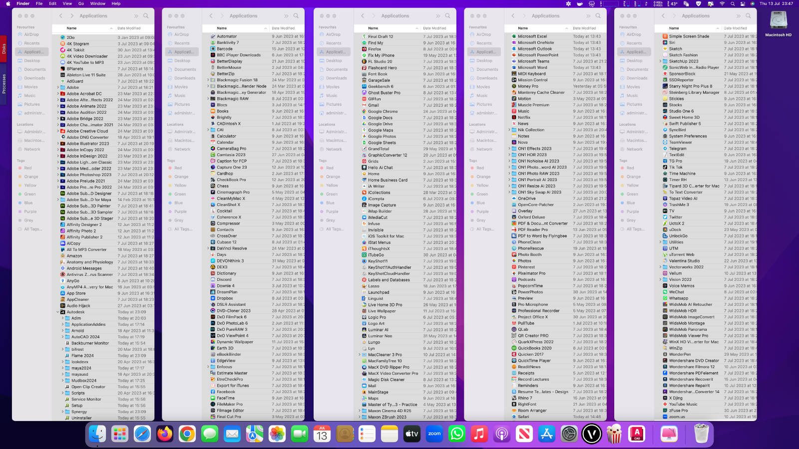Expand the ON1 Effects 2023 folder
The image size is (799, 449).
click(x=510, y=149)
